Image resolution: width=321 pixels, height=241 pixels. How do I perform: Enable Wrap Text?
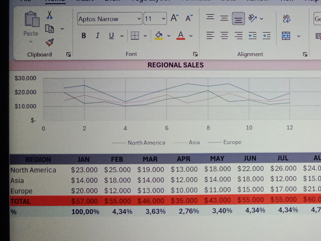pyautogui.click(x=286, y=19)
